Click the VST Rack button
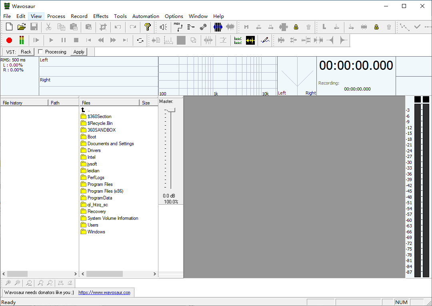Image resolution: width=432 pixels, height=306 pixels. (x=26, y=52)
